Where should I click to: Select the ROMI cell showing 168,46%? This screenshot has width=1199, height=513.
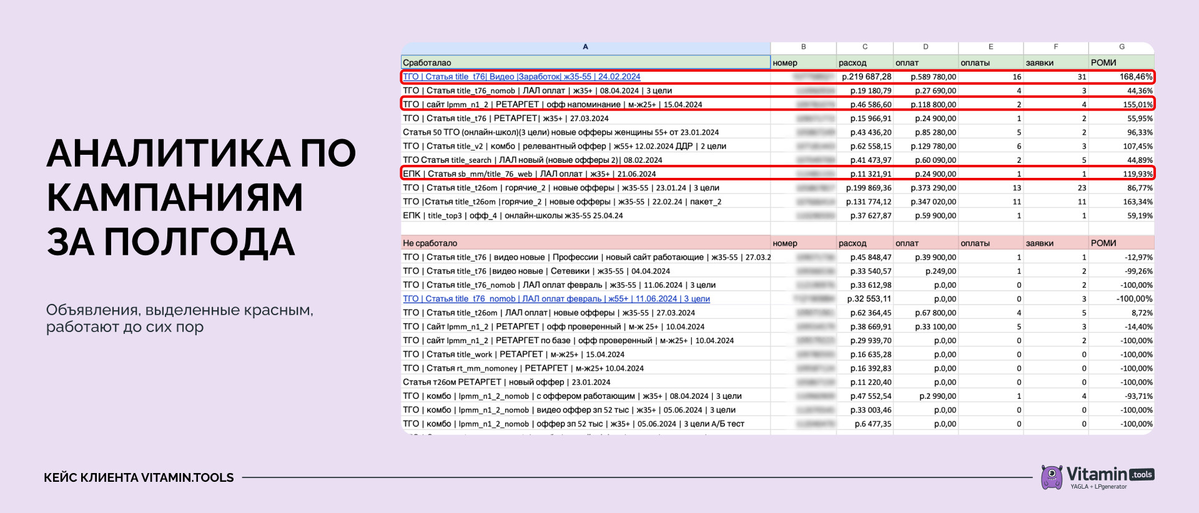(1122, 77)
